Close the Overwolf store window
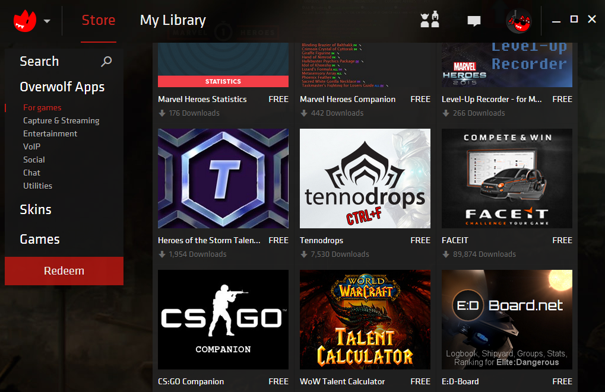605x392 pixels. click(x=592, y=19)
